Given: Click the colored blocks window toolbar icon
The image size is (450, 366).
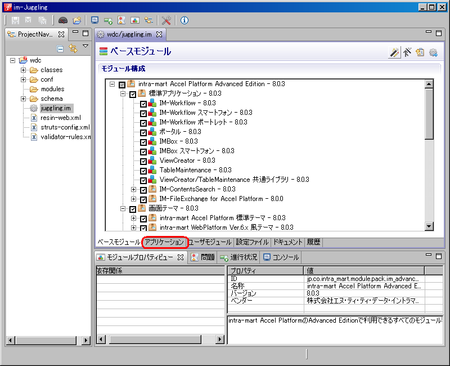Looking at the screenshot, I should click(135, 20).
